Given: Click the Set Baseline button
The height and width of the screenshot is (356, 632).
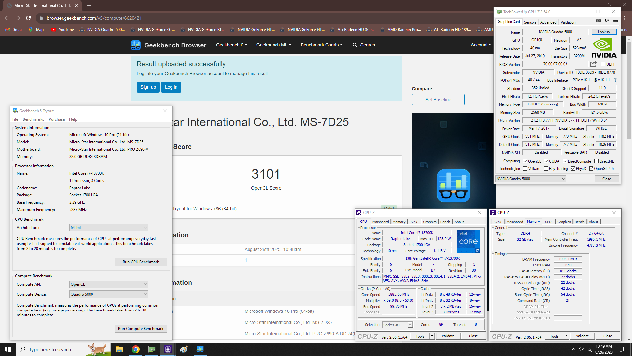Looking at the screenshot, I should click(x=438, y=100).
